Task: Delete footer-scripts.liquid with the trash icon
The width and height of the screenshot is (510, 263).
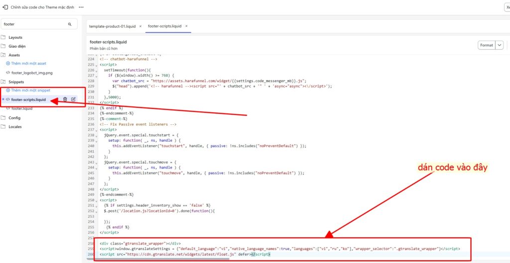Action: point(65,99)
